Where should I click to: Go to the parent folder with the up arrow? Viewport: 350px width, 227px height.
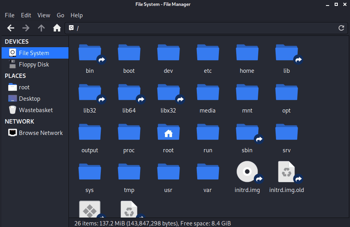41,28
